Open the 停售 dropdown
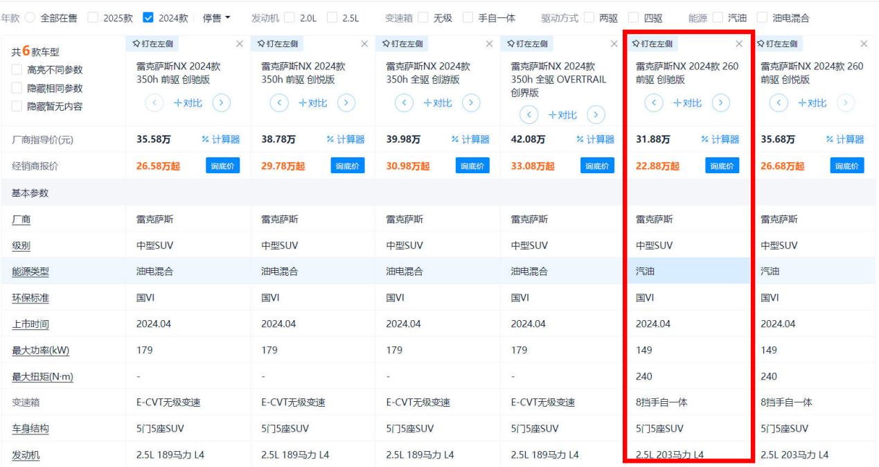Image resolution: width=879 pixels, height=467 pixels. [x=216, y=18]
